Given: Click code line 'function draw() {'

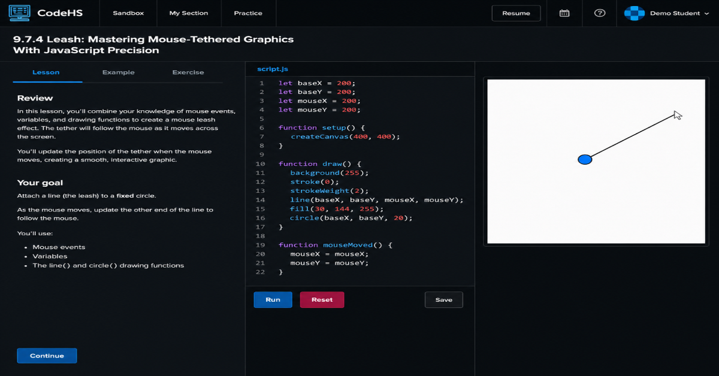Looking at the screenshot, I should [x=319, y=163].
